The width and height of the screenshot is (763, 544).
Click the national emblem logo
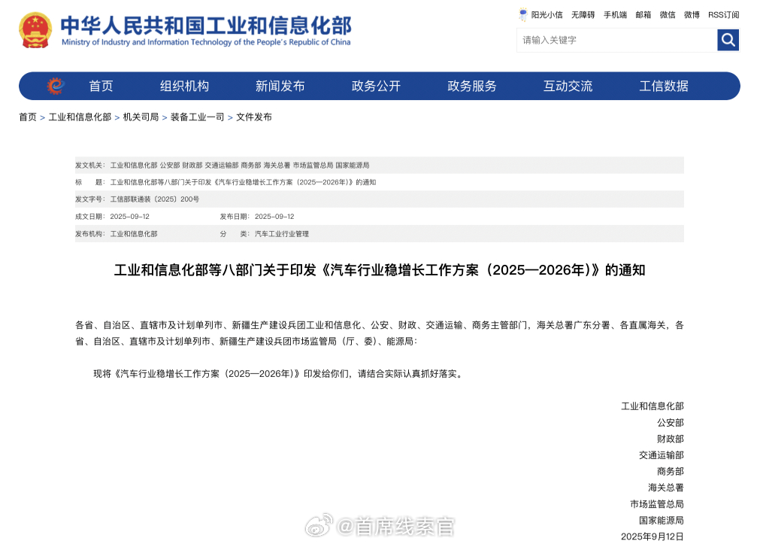click(35, 30)
